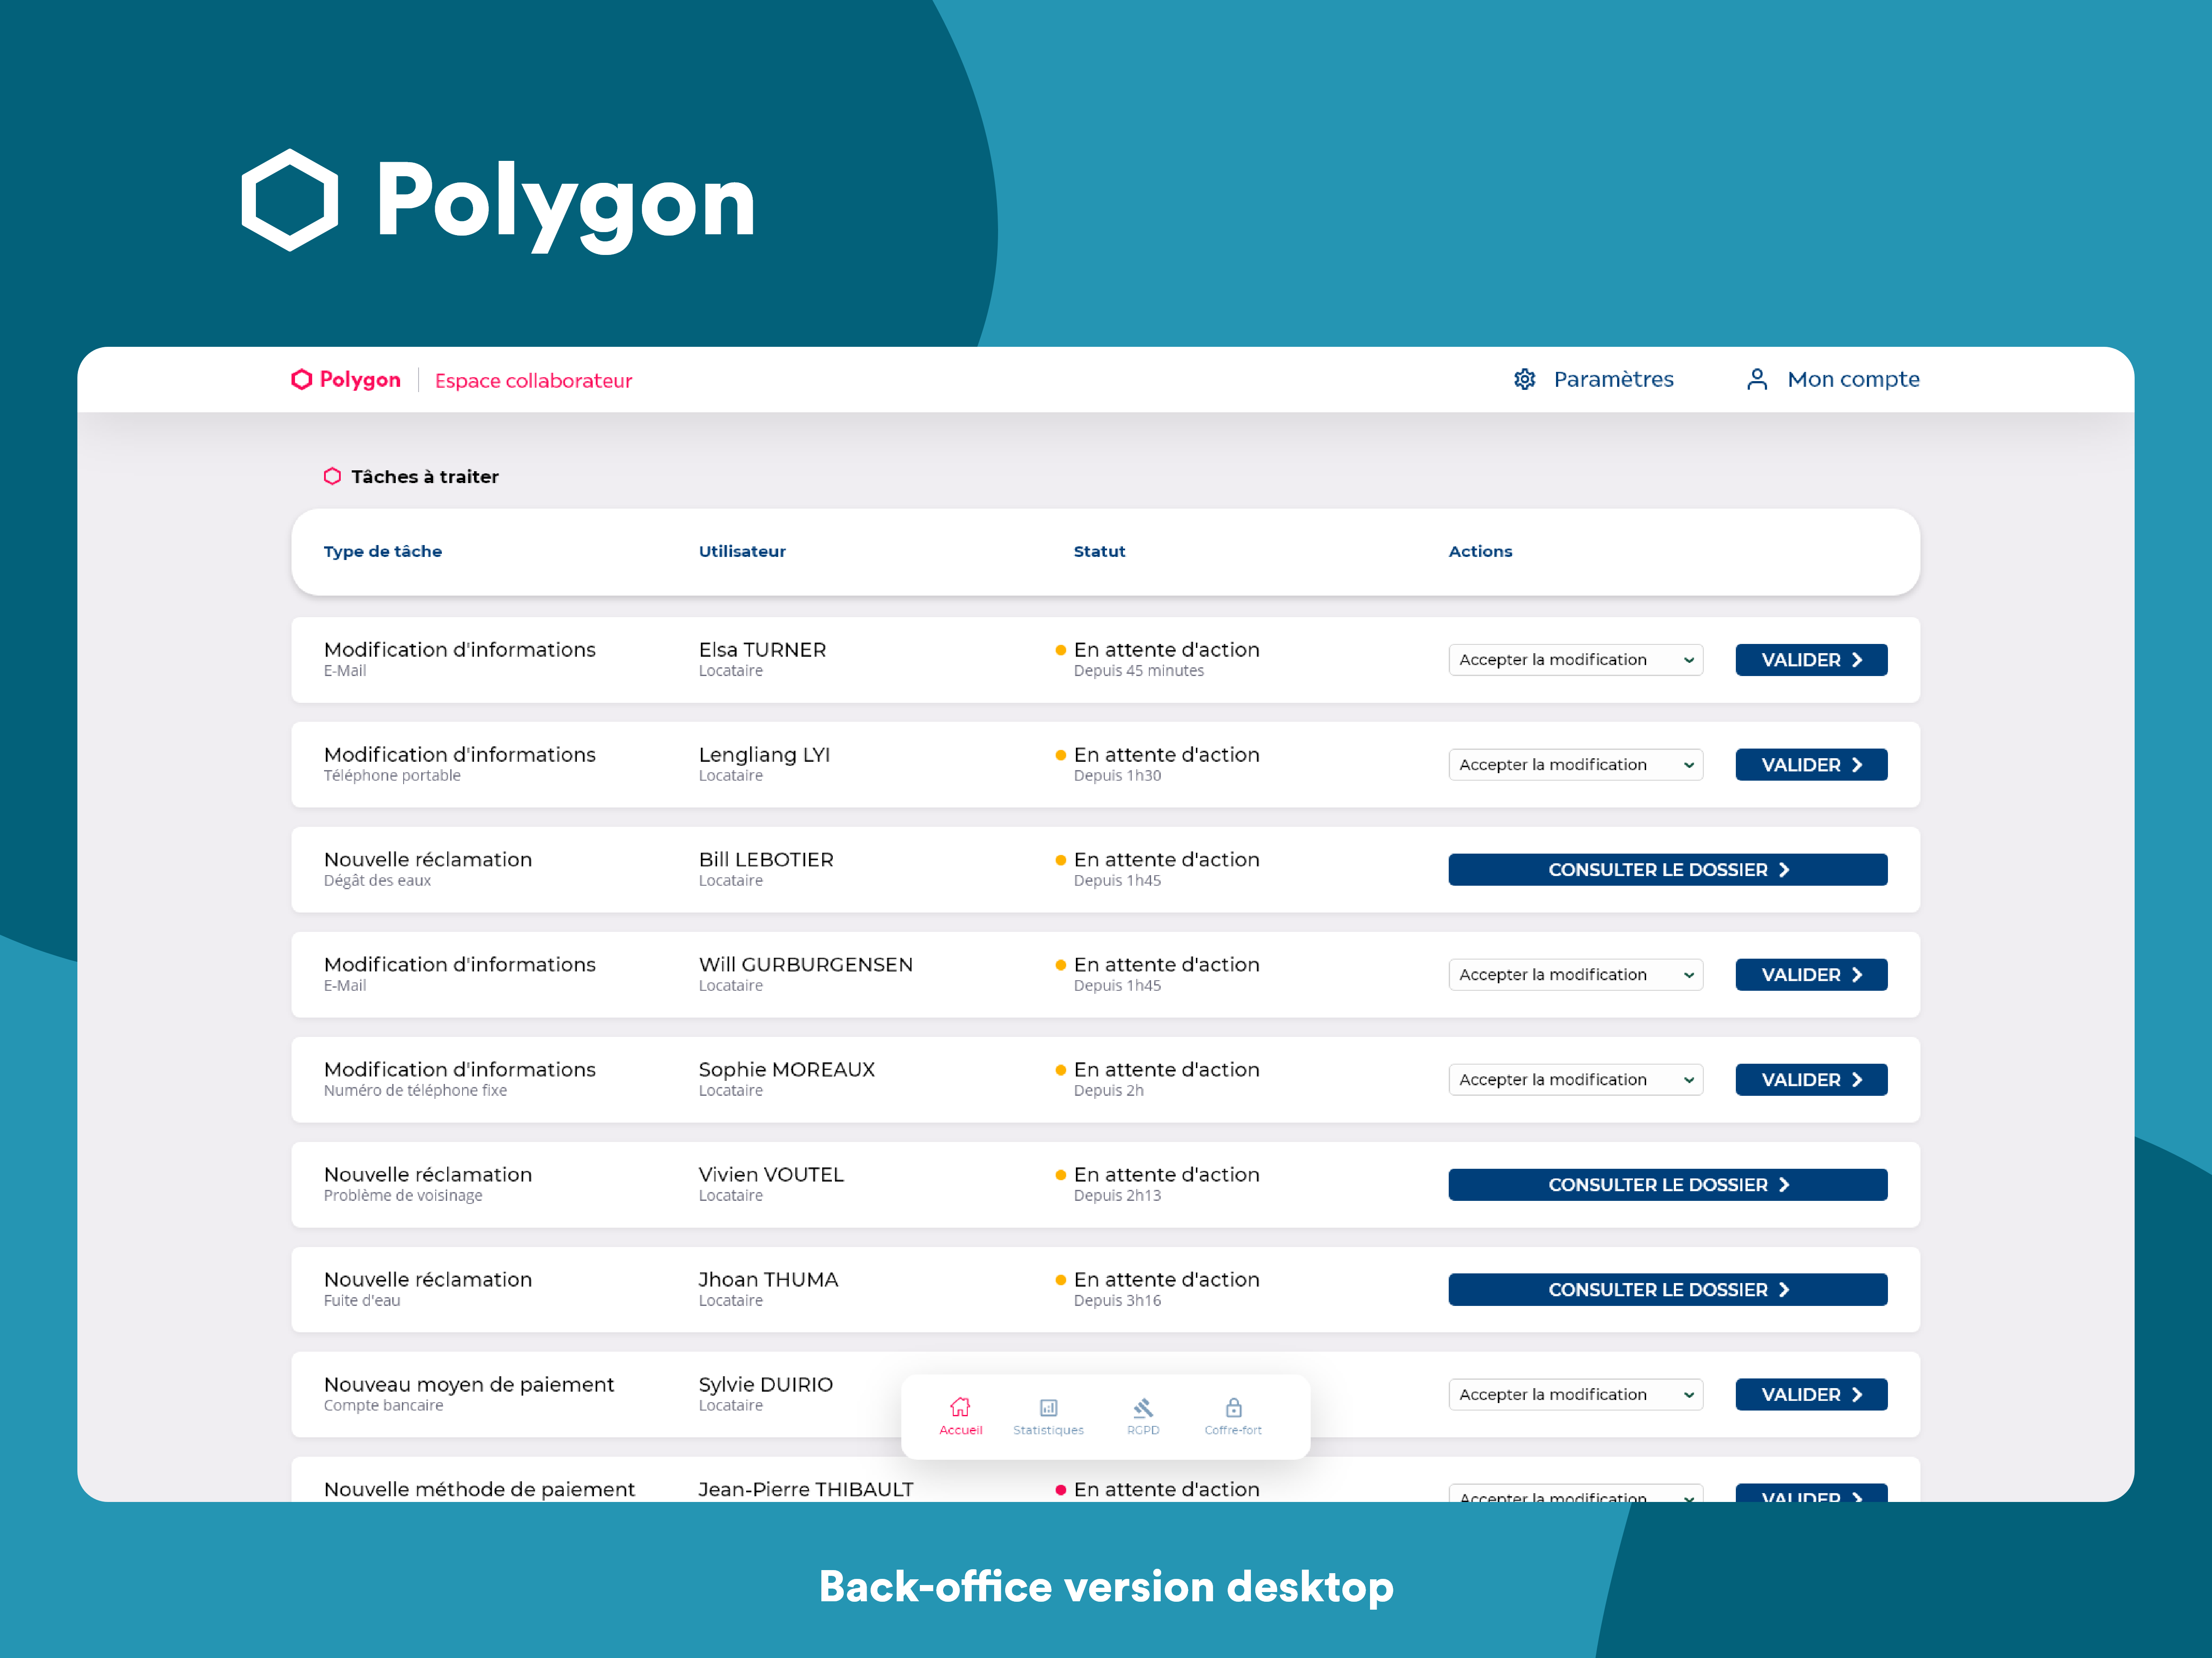The width and height of the screenshot is (2212, 1658).
Task: Click Depuis 2h13 status text
Action: (1117, 1196)
